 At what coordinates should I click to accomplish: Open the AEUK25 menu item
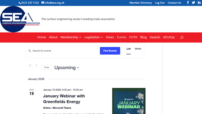pos(169,37)
